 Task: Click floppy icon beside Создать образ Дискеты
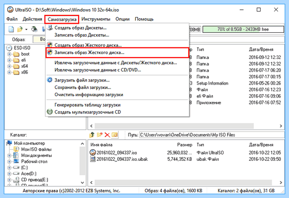[50, 28]
